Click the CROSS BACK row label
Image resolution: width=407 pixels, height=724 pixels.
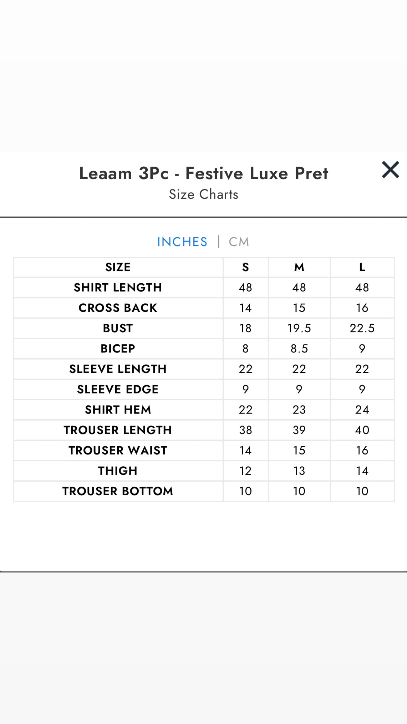click(118, 308)
